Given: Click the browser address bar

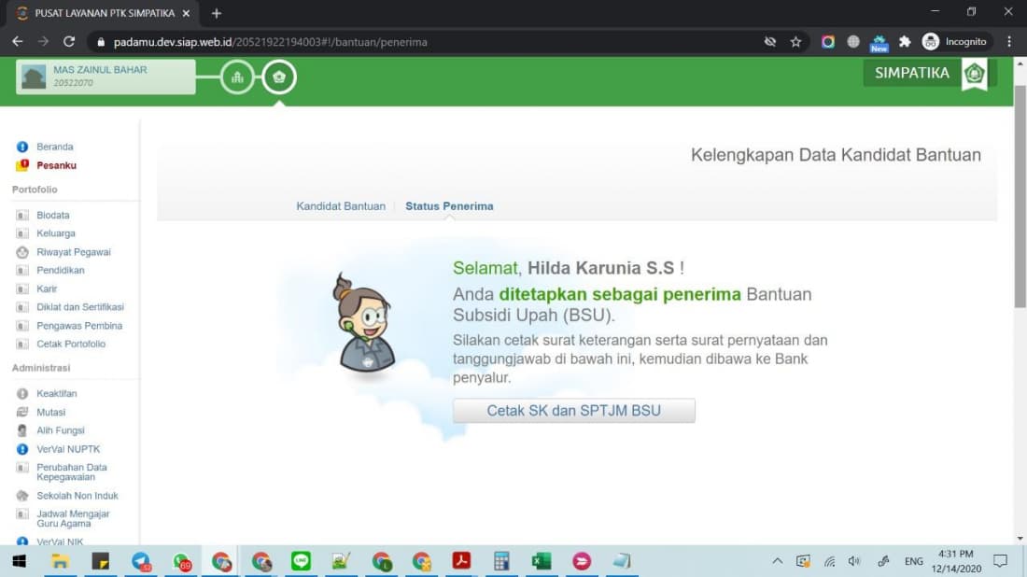Looking at the screenshot, I should [373, 41].
